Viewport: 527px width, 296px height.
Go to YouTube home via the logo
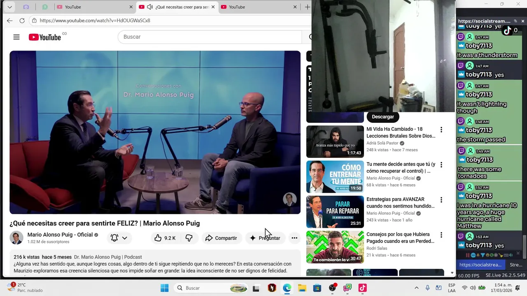click(45, 37)
